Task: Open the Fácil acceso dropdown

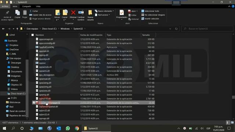Action: (x=102, y=15)
